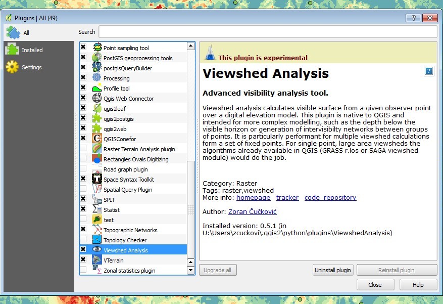The width and height of the screenshot is (443, 304).
Task: Click the Zonal statistics plugin icon
Action: click(x=97, y=270)
